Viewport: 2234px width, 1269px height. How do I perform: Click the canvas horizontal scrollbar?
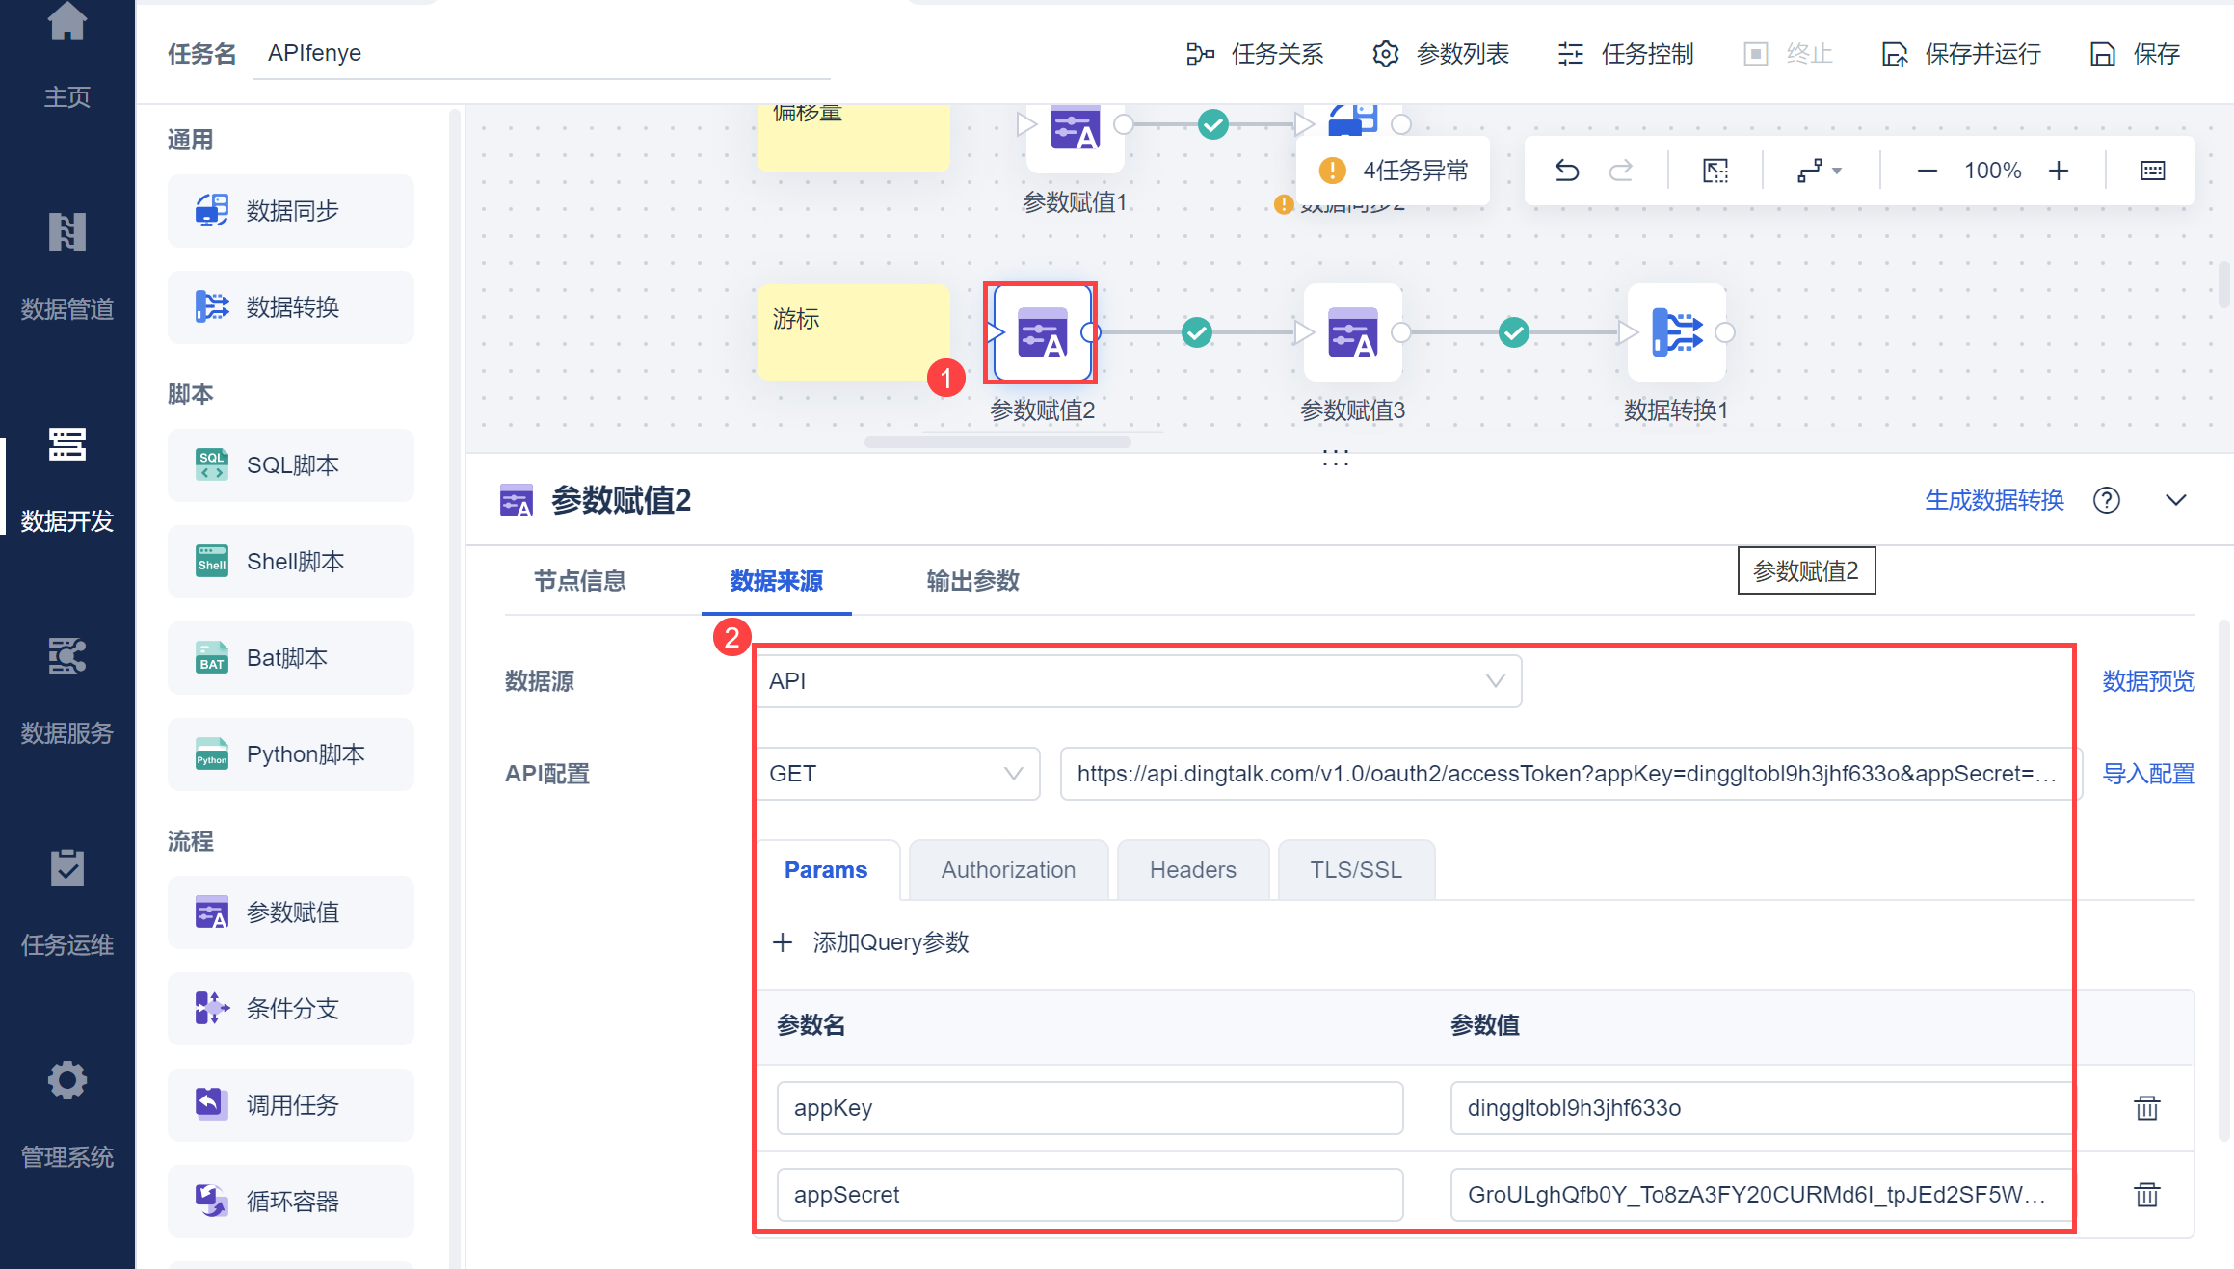point(997,442)
